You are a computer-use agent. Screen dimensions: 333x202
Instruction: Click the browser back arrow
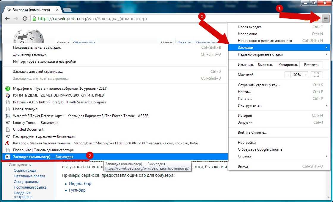tap(7, 19)
